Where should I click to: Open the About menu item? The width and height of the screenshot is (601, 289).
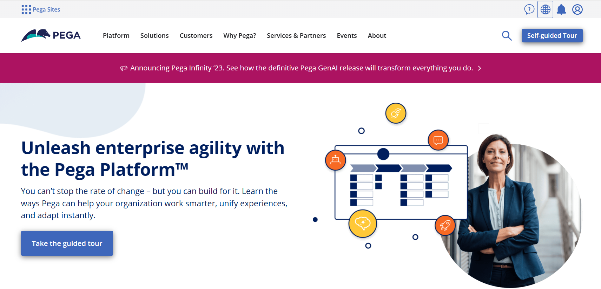(377, 36)
